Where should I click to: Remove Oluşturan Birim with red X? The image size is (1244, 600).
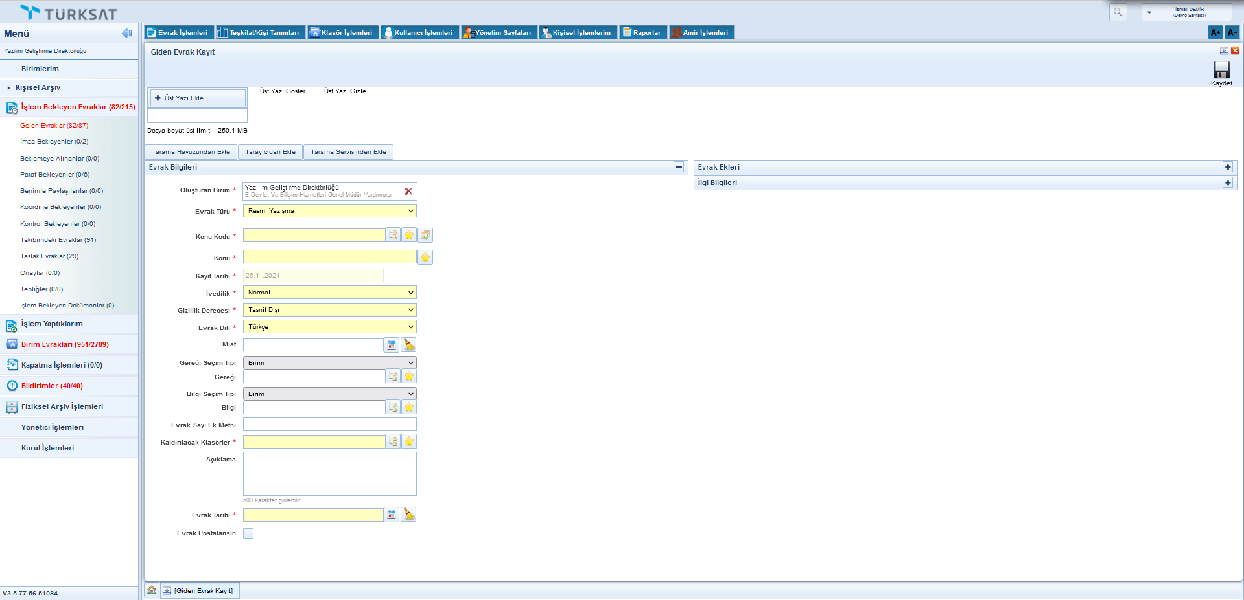click(408, 191)
